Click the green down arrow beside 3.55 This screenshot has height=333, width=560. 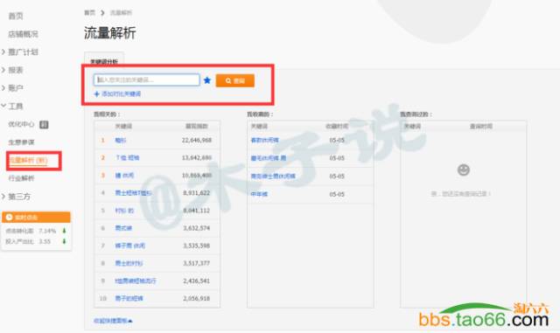64,241
